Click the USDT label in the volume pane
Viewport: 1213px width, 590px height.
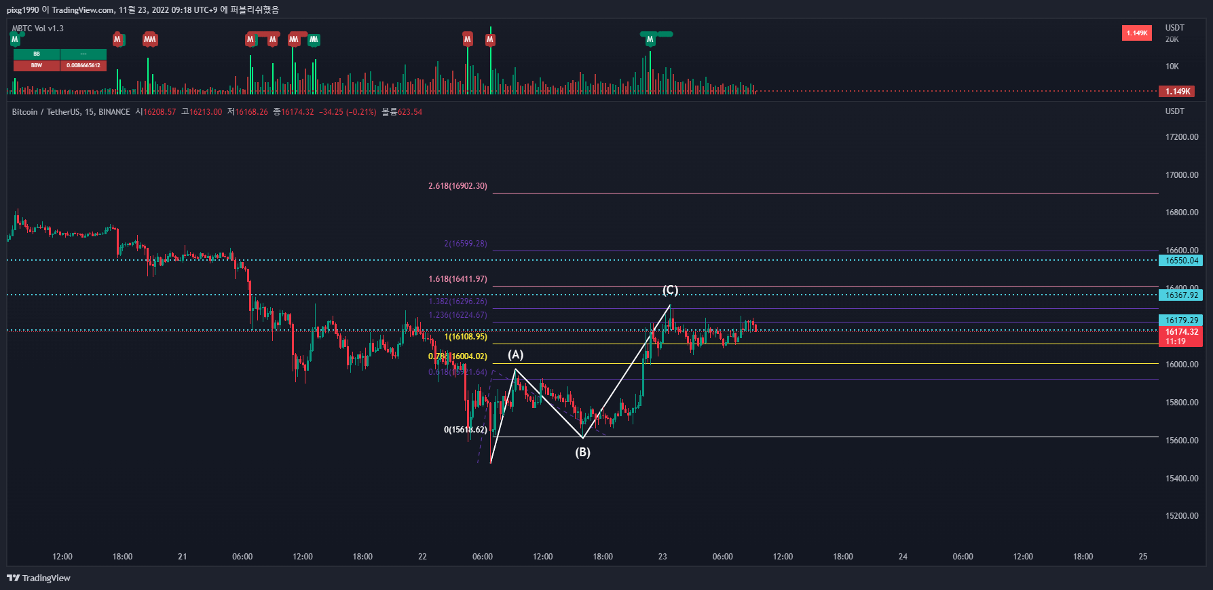pos(1175,28)
